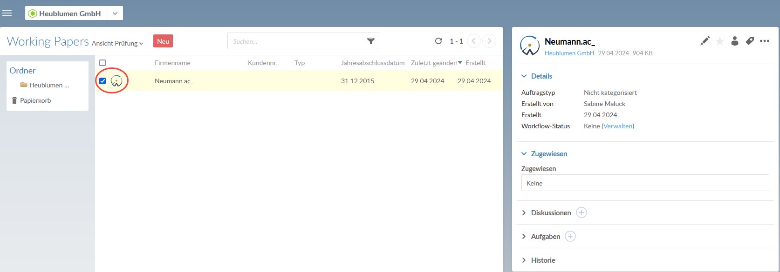
Task: Open the Heublumen folder in tree
Action: coord(49,85)
